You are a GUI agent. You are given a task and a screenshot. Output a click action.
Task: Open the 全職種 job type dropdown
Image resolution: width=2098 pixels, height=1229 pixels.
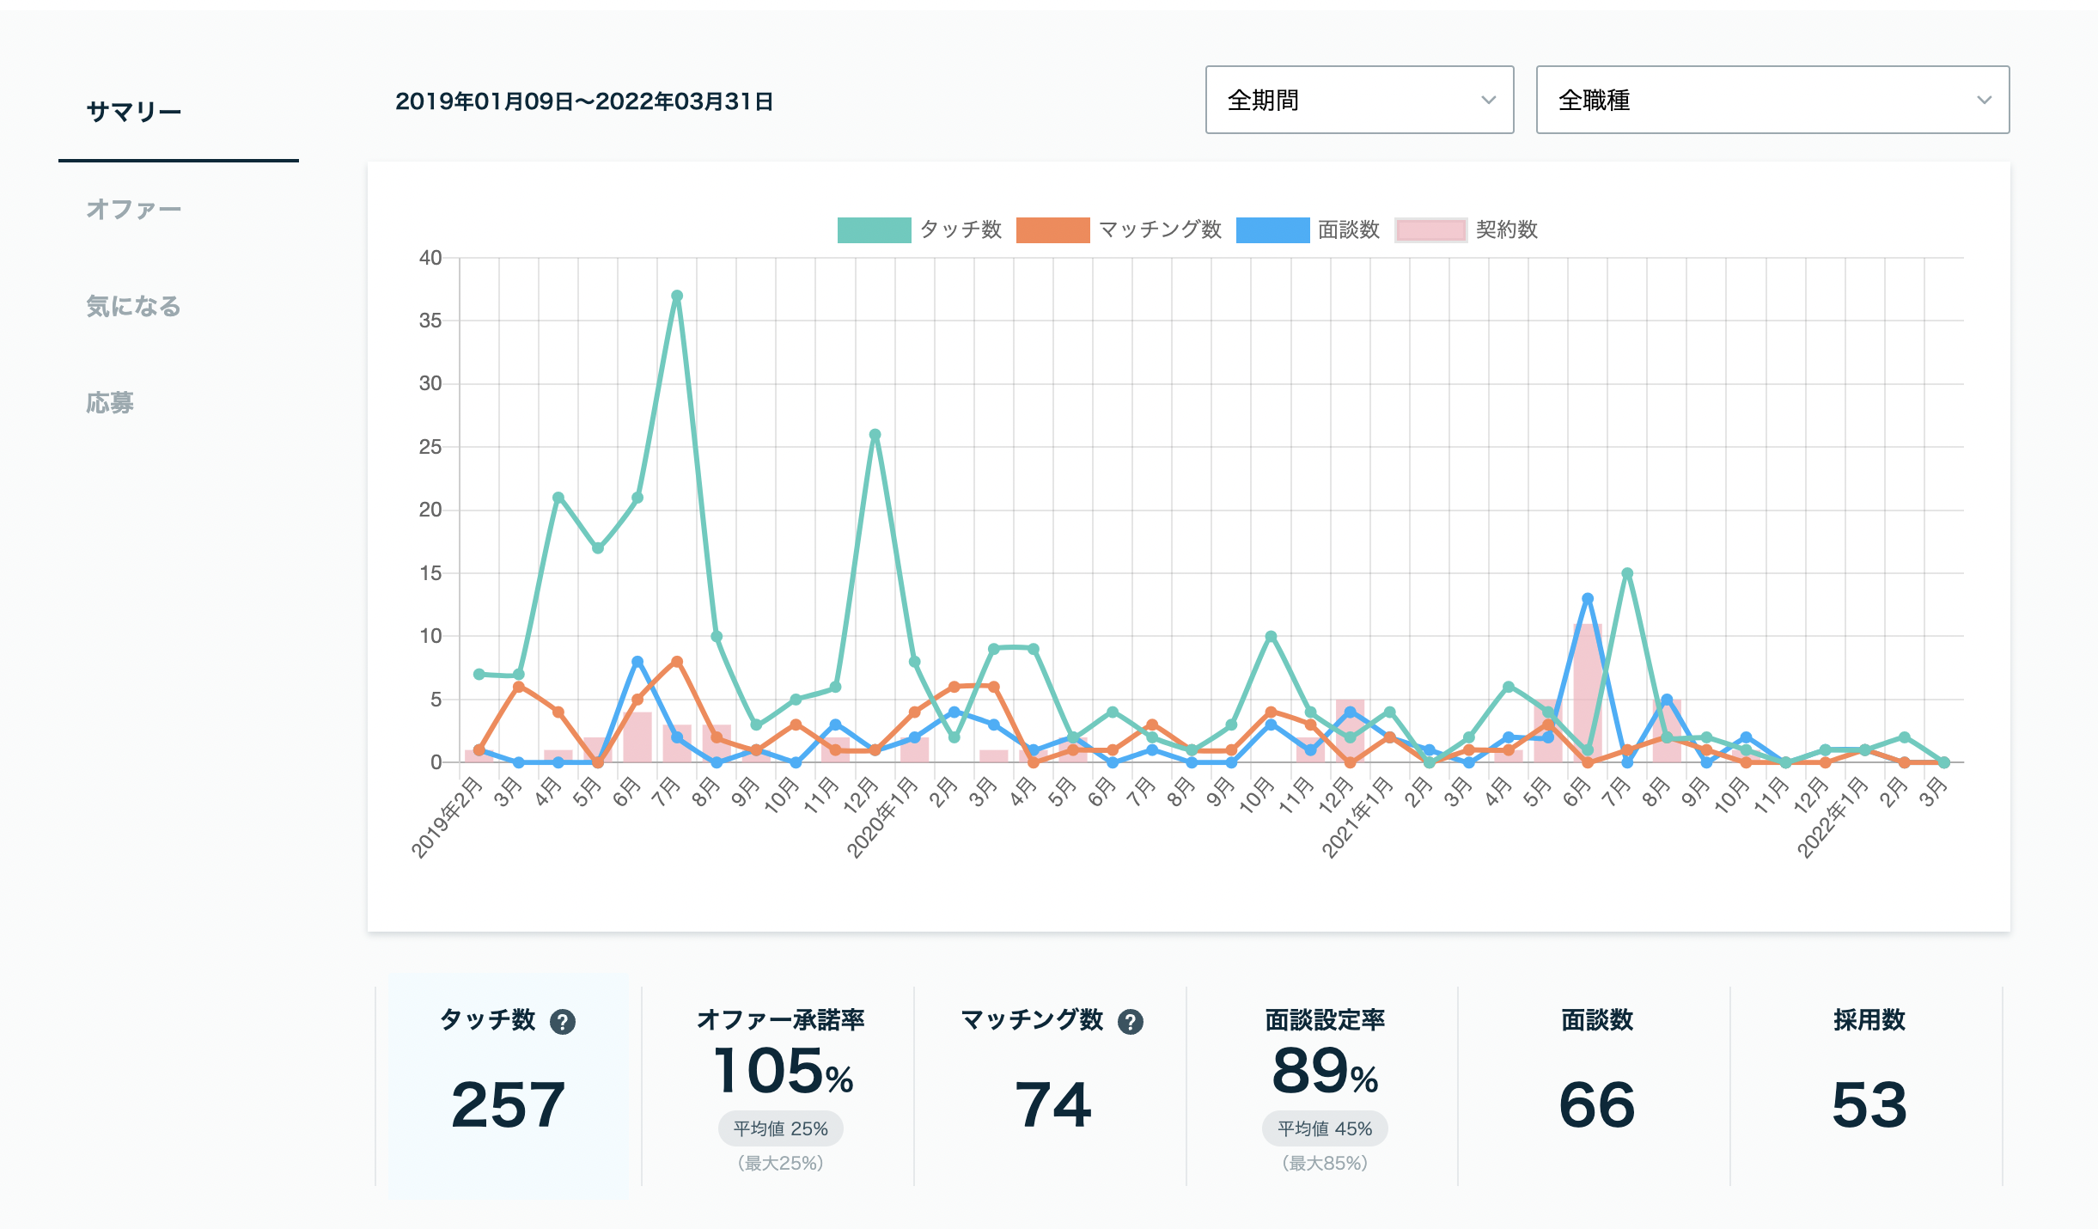click(1772, 100)
